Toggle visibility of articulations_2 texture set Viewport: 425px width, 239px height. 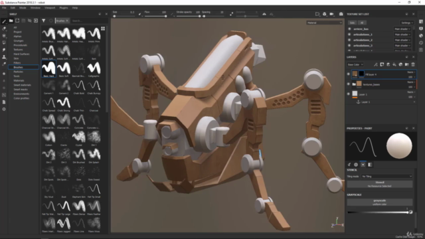click(349, 40)
